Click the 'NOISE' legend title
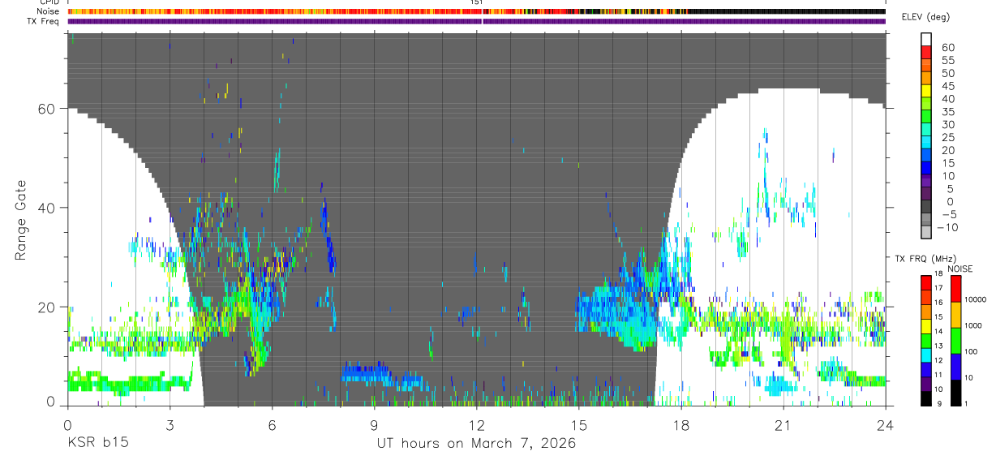 (x=961, y=269)
